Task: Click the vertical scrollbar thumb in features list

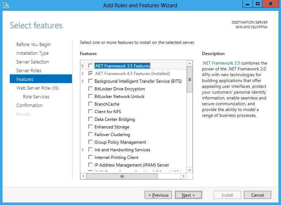Action: point(190,79)
